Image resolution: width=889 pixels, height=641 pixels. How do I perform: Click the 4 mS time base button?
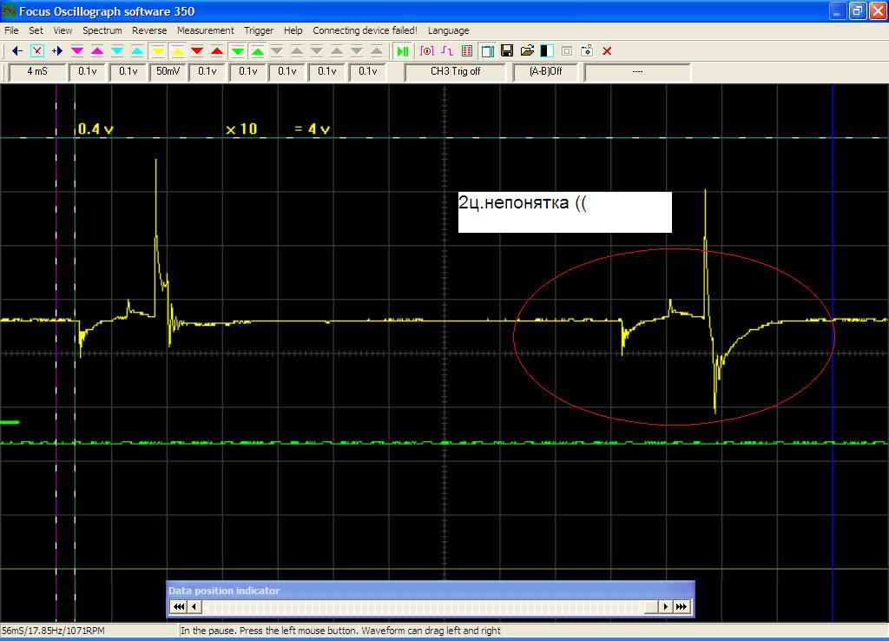(37, 71)
